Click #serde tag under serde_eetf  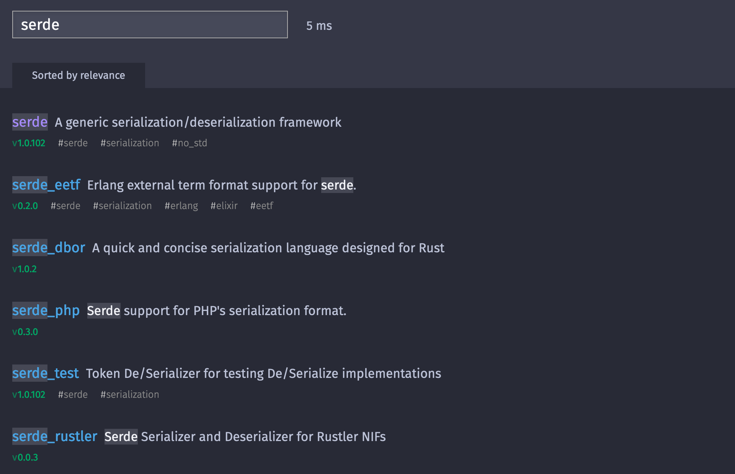[x=65, y=206]
